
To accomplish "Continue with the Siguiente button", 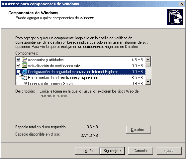I will click(112, 151).
